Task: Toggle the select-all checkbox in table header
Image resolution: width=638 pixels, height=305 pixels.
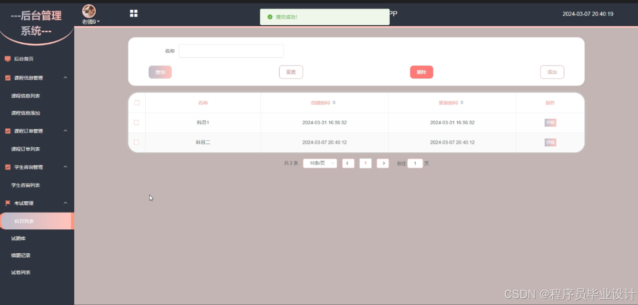Action: (x=137, y=102)
